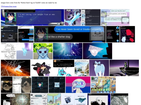Open the 'You sound like a shelter dog' image
This screenshot has height=105, width=141.
coord(70,34)
